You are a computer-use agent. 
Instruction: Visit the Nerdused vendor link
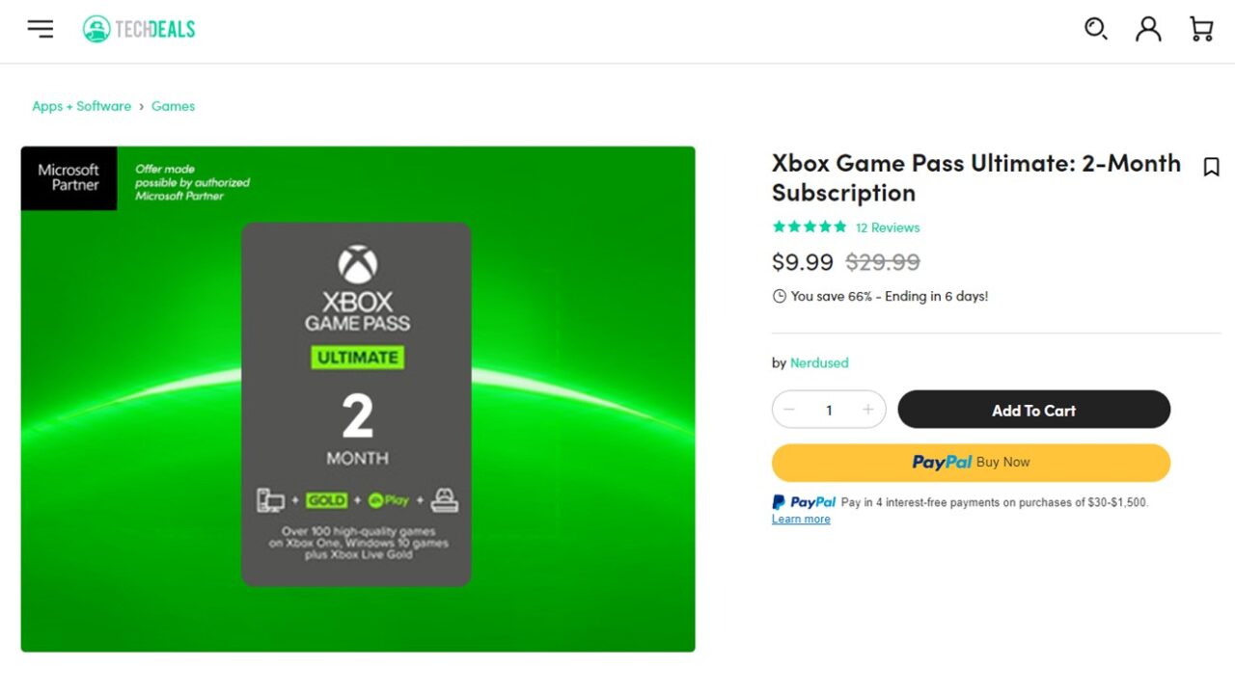click(819, 362)
